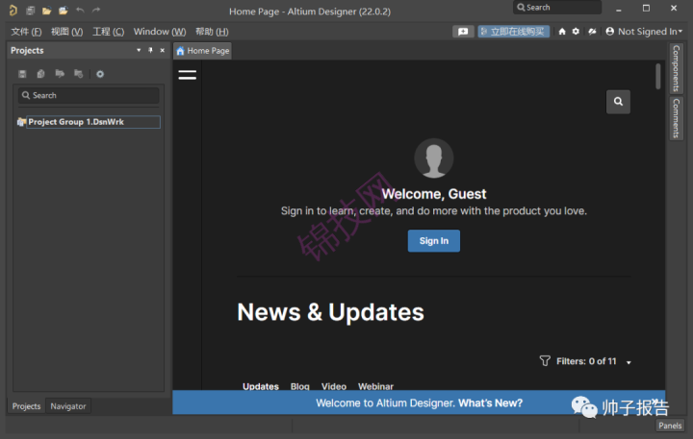Open the feedback chat bubble icon
The height and width of the screenshot is (439, 693).
pyautogui.click(x=463, y=32)
